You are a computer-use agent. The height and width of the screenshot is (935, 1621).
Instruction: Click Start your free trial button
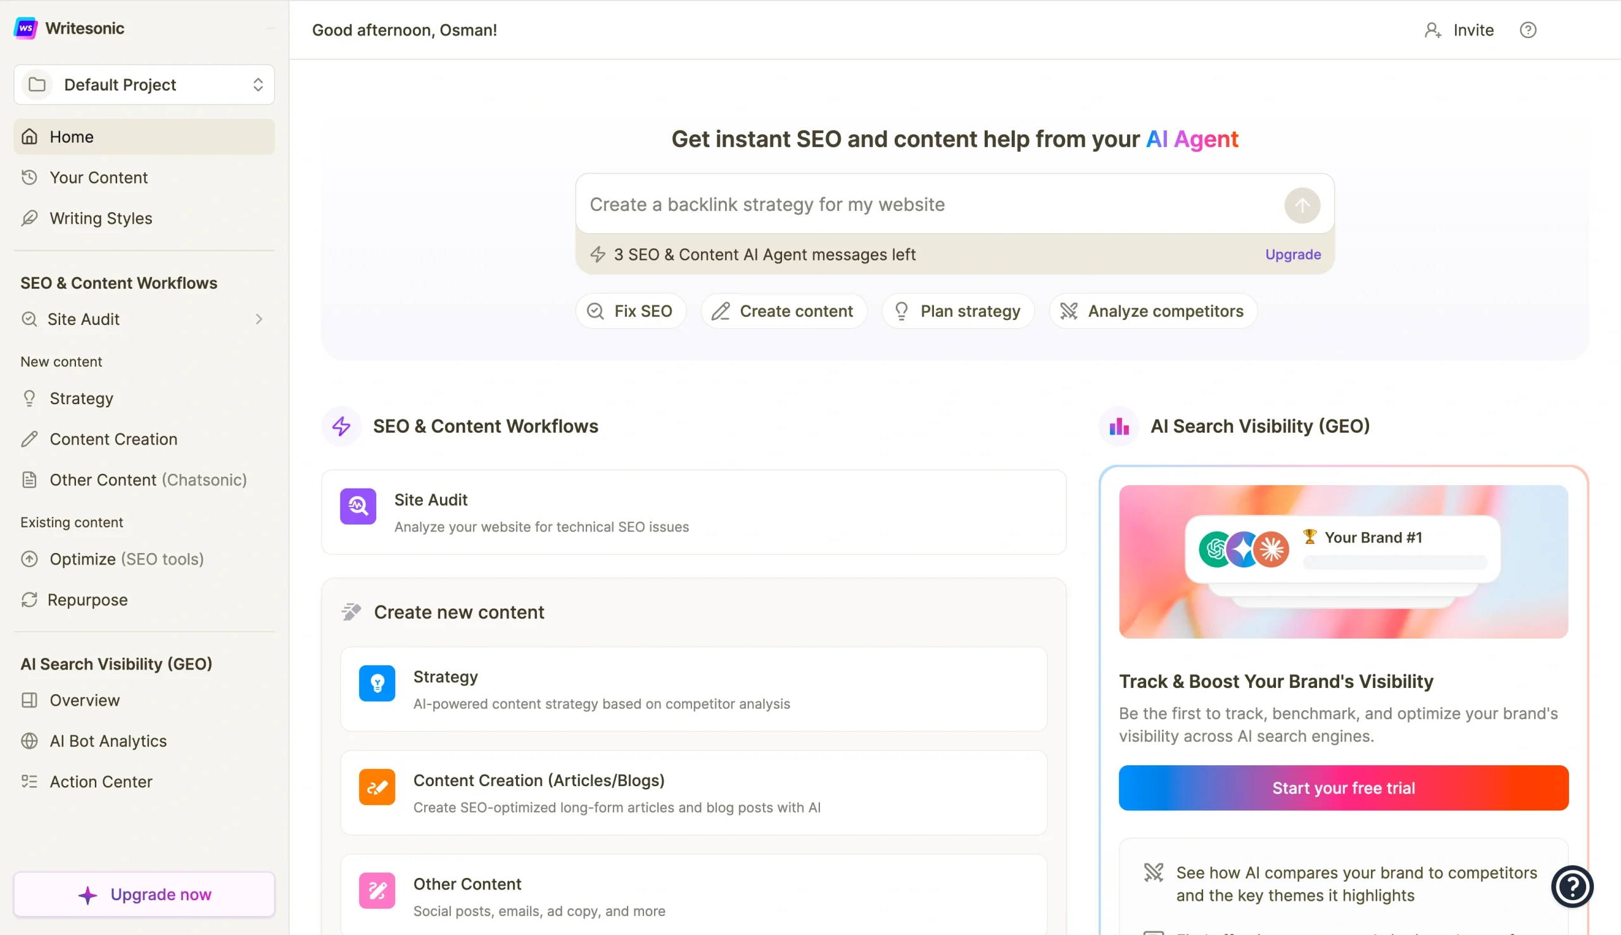[x=1344, y=788]
